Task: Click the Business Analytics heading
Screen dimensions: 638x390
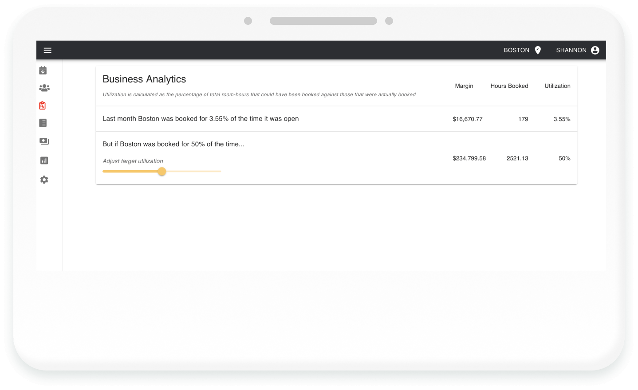Action: point(144,79)
